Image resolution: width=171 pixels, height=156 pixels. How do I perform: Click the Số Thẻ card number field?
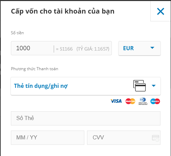pyautogui.click(x=86, y=118)
